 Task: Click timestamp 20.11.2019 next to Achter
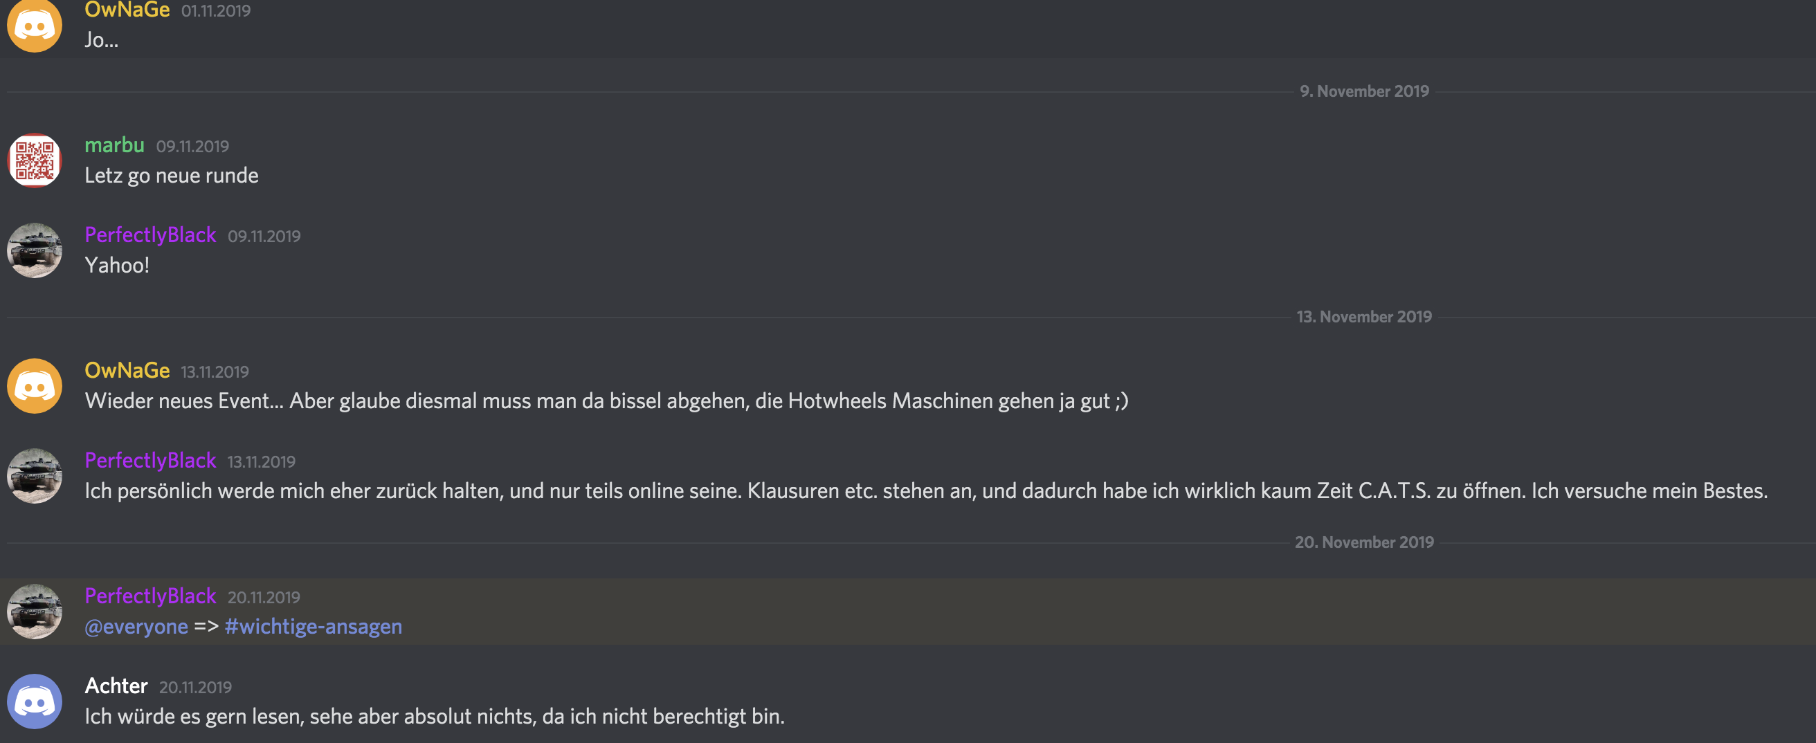195,686
